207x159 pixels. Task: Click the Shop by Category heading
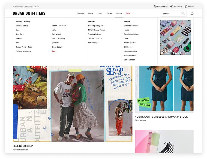point(23,21)
